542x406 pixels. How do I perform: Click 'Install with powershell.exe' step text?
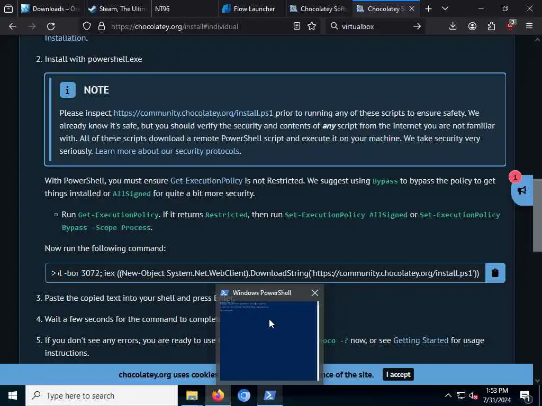coord(93,59)
